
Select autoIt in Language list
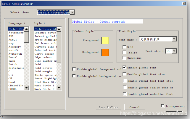(x=16, y=50)
